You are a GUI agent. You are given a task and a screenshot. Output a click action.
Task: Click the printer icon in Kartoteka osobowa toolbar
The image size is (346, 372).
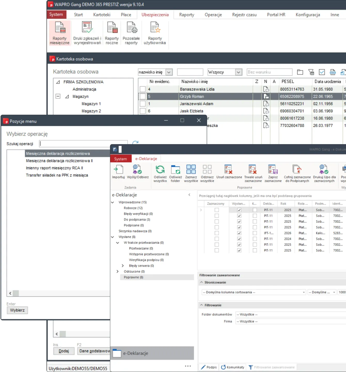point(333,72)
